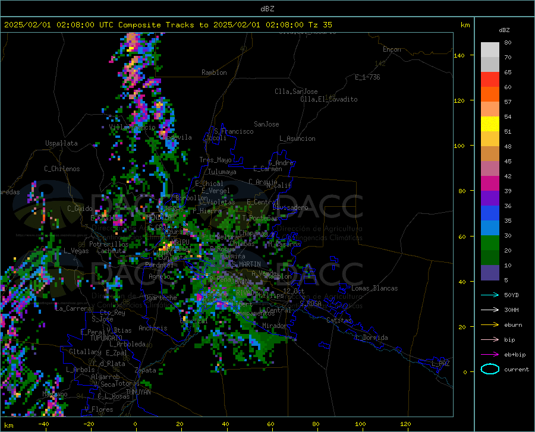Pick the gray 65–70 dBZ swatch

pyautogui.click(x=490, y=64)
